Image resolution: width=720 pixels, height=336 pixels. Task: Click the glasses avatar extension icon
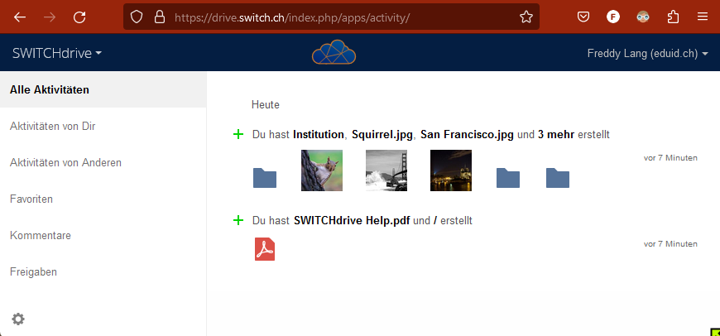click(x=643, y=17)
